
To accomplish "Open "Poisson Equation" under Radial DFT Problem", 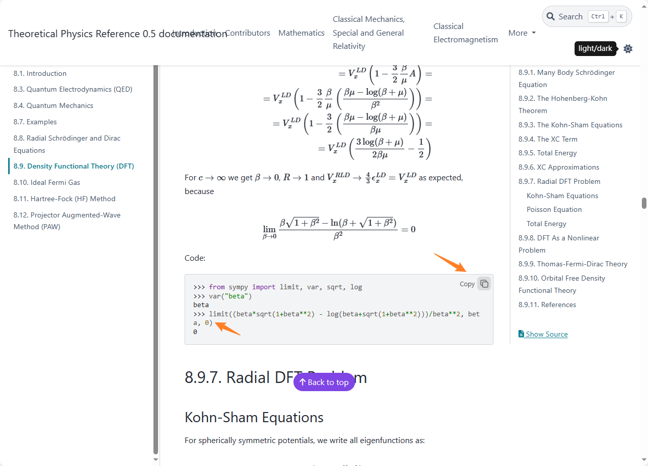I will coord(554,209).
